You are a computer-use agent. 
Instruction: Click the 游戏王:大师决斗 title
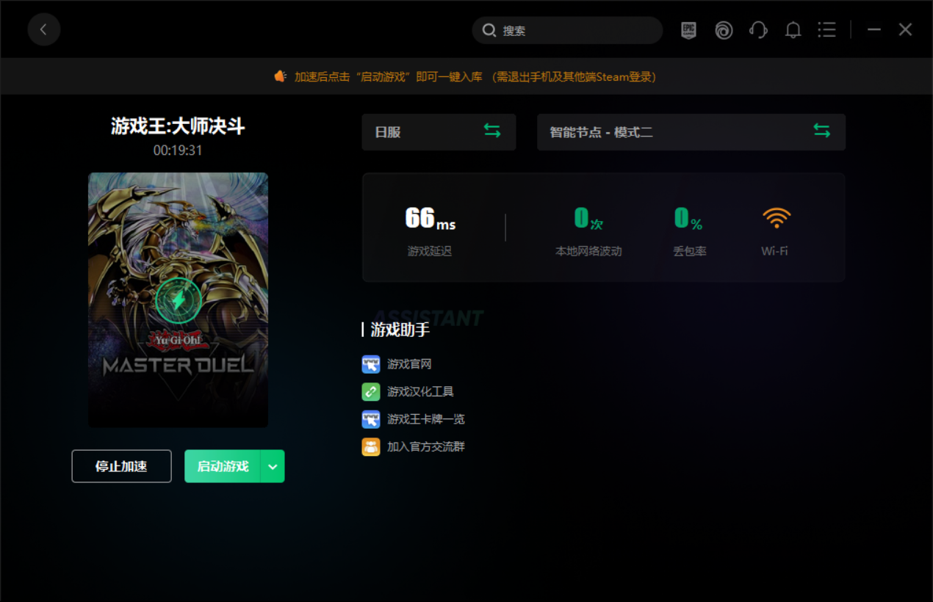(x=178, y=126)
